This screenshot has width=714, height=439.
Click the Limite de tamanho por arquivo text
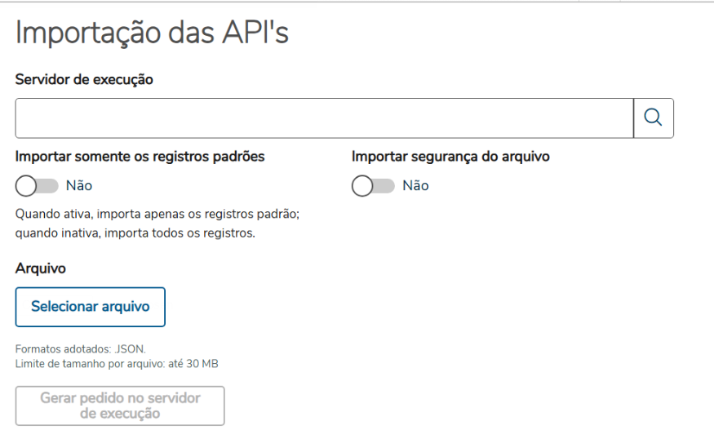point(117,363)
